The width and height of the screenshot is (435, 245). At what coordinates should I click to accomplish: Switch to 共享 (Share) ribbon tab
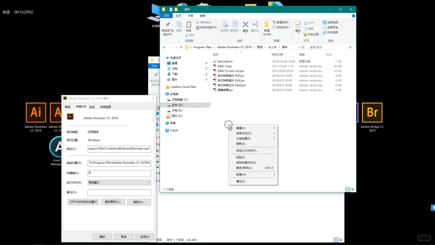(x=190, y=16)
